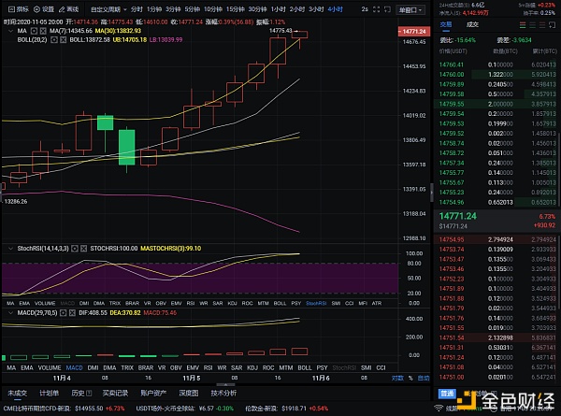
Task: Select the 5分钟 timeframe
Action: click(192, 9)
